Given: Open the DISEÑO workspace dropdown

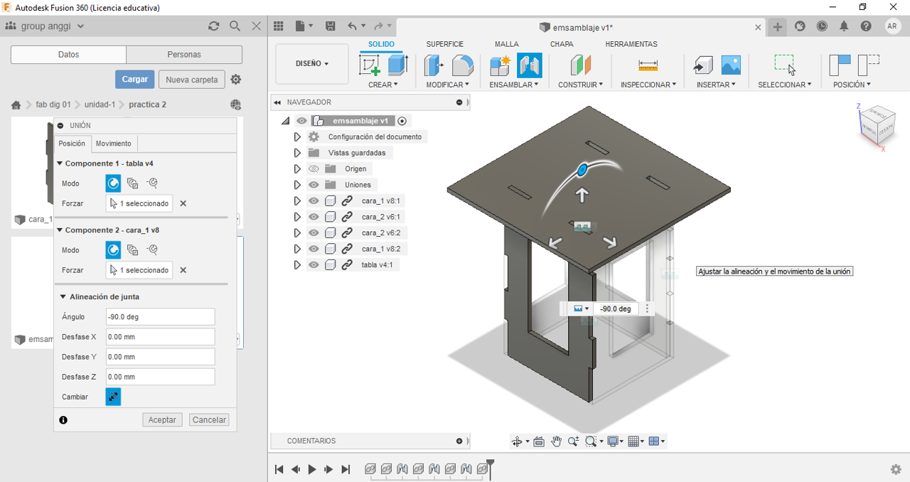Looking at the screenshot, I should tap(311, 64).
